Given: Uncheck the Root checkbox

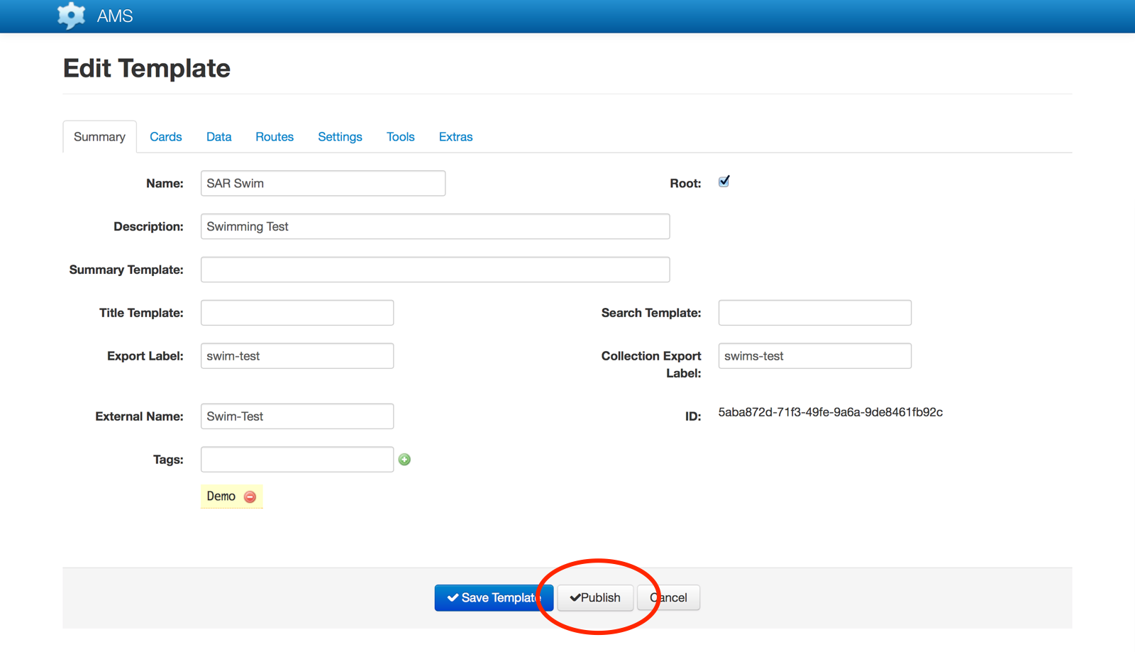Looking at the screenshot, I should coord(724,182).
